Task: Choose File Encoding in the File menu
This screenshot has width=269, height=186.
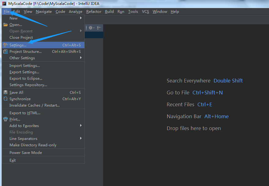Action: click(x=43, y=132)
